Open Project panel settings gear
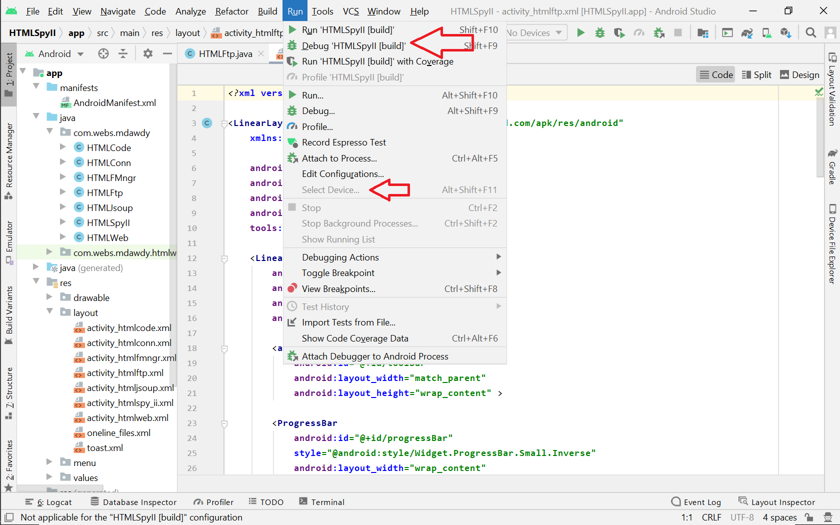 coord(148,53)
